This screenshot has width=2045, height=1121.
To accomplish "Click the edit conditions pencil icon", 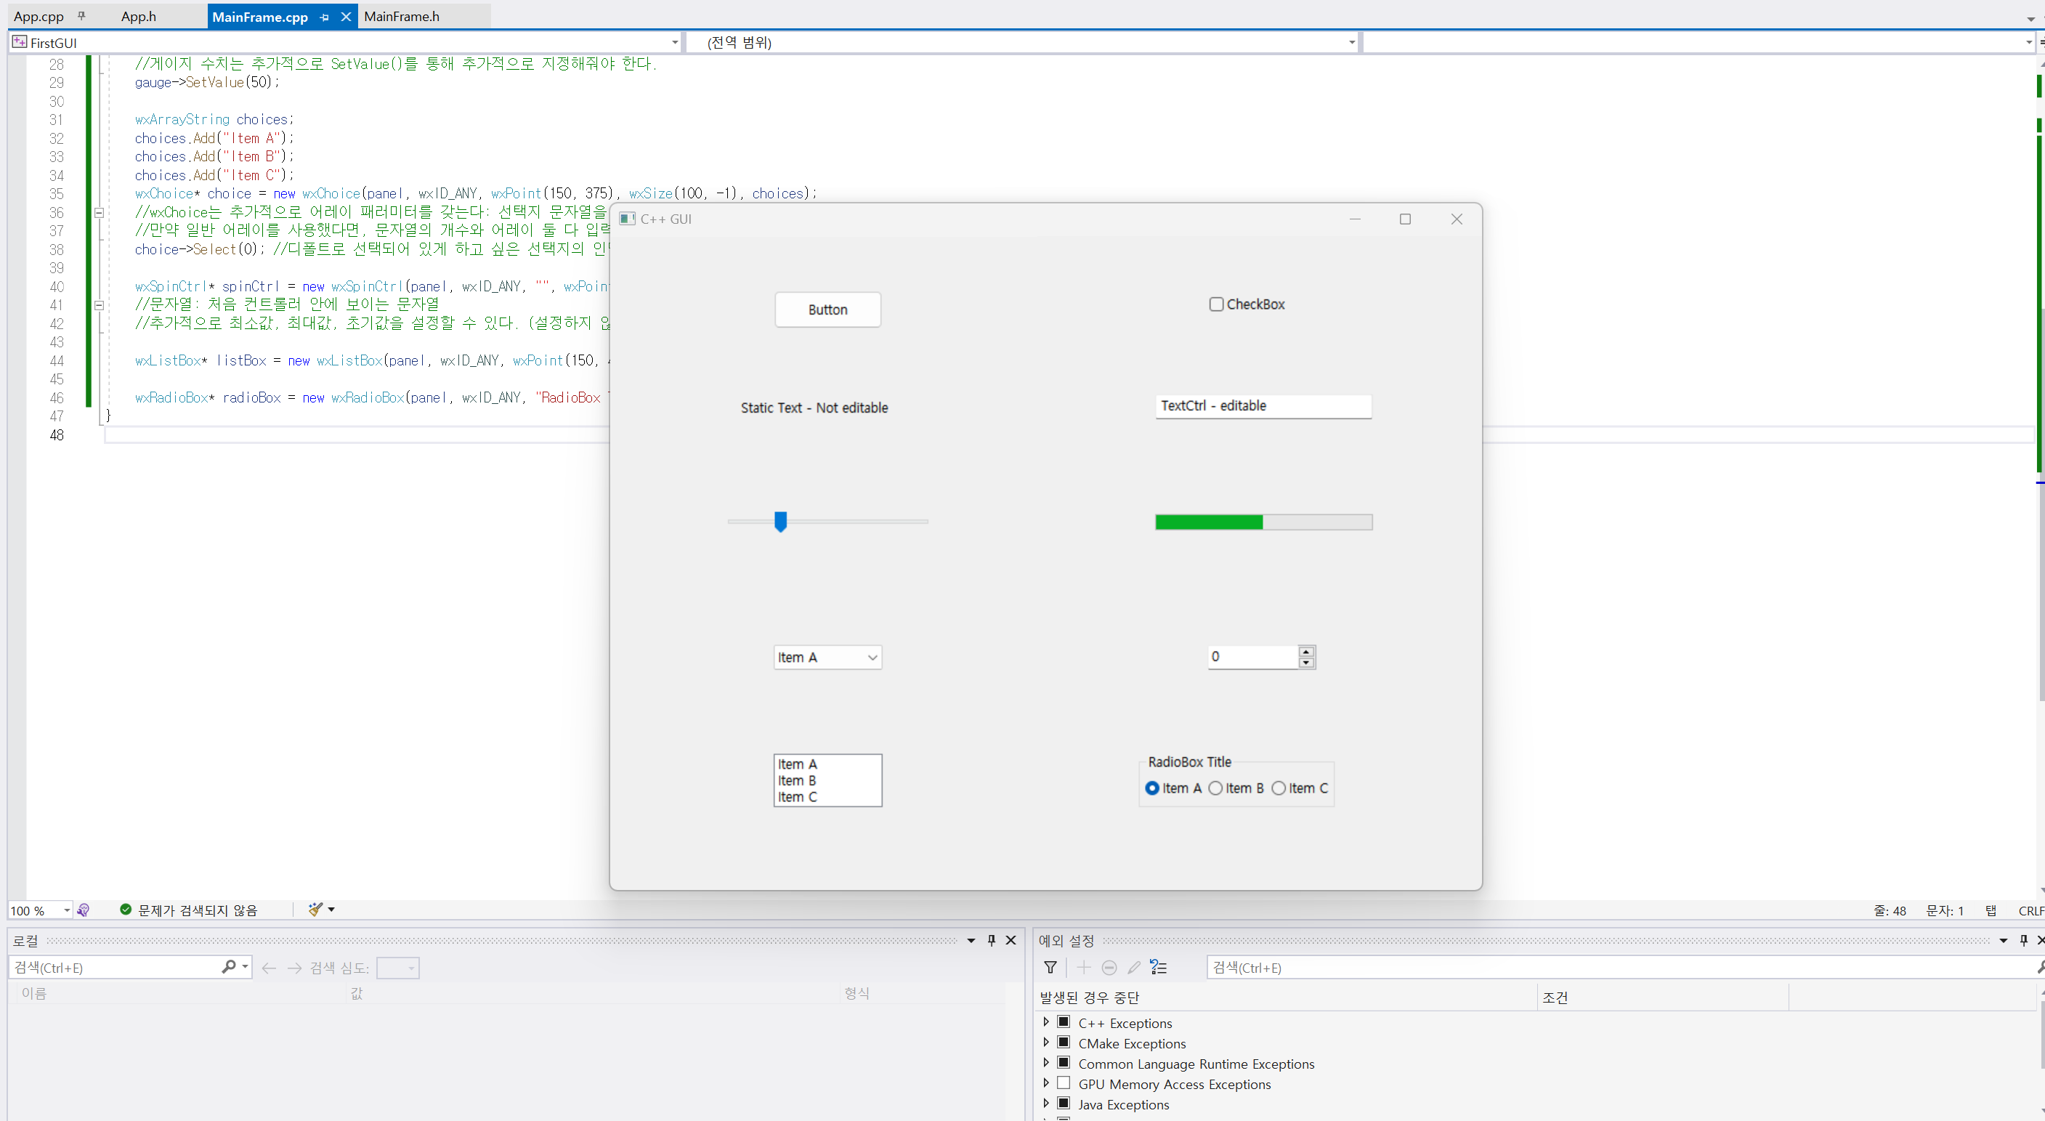I will 1135,967.
